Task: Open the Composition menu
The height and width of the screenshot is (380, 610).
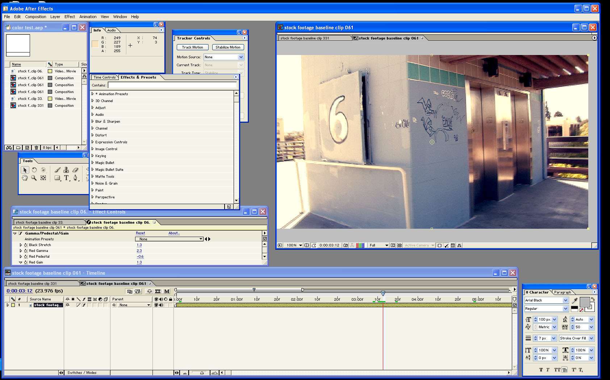Action: [x=35, y=17]
